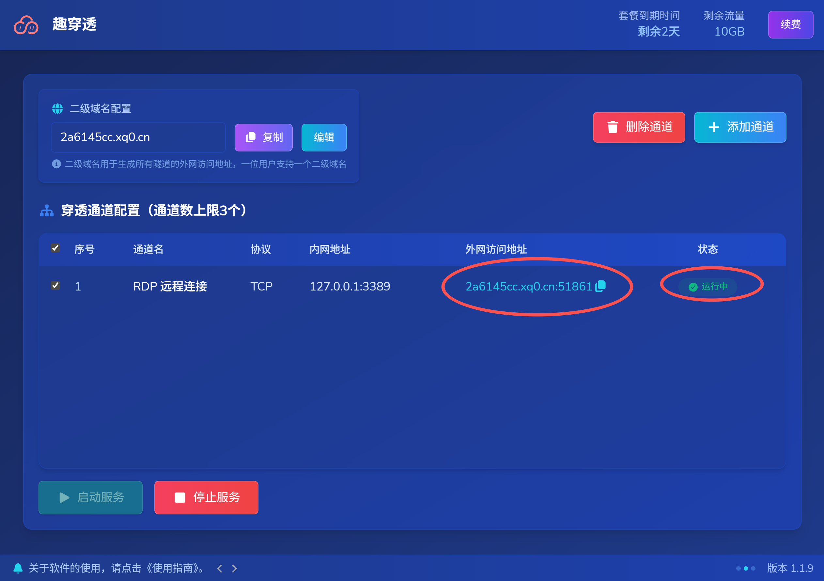Click the info icon before domain hint

pyautogui.click(x=56, y=164)
